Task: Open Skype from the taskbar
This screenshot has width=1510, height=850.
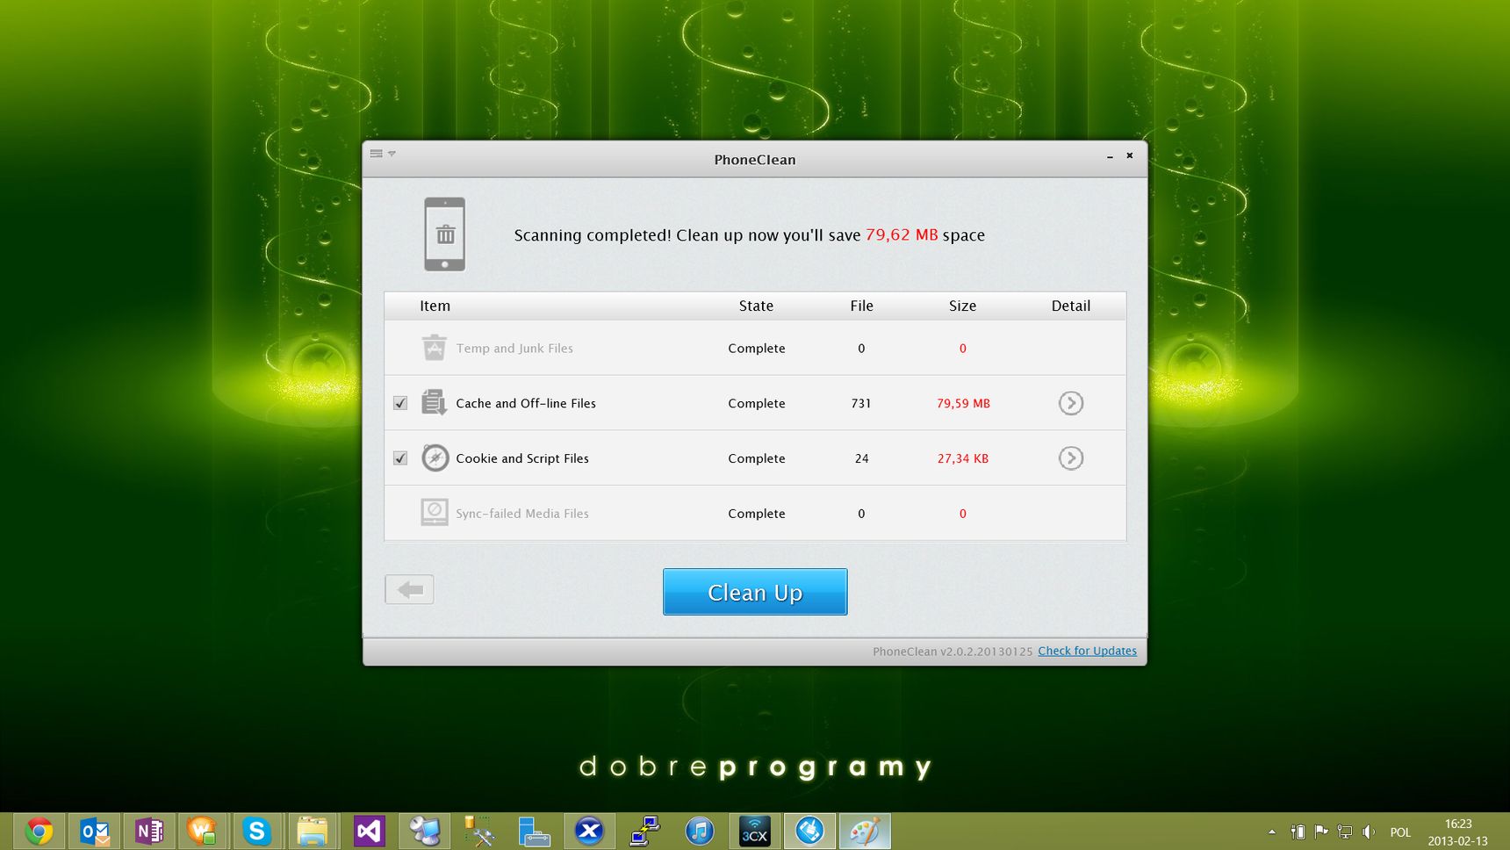Action: point(257,831)
